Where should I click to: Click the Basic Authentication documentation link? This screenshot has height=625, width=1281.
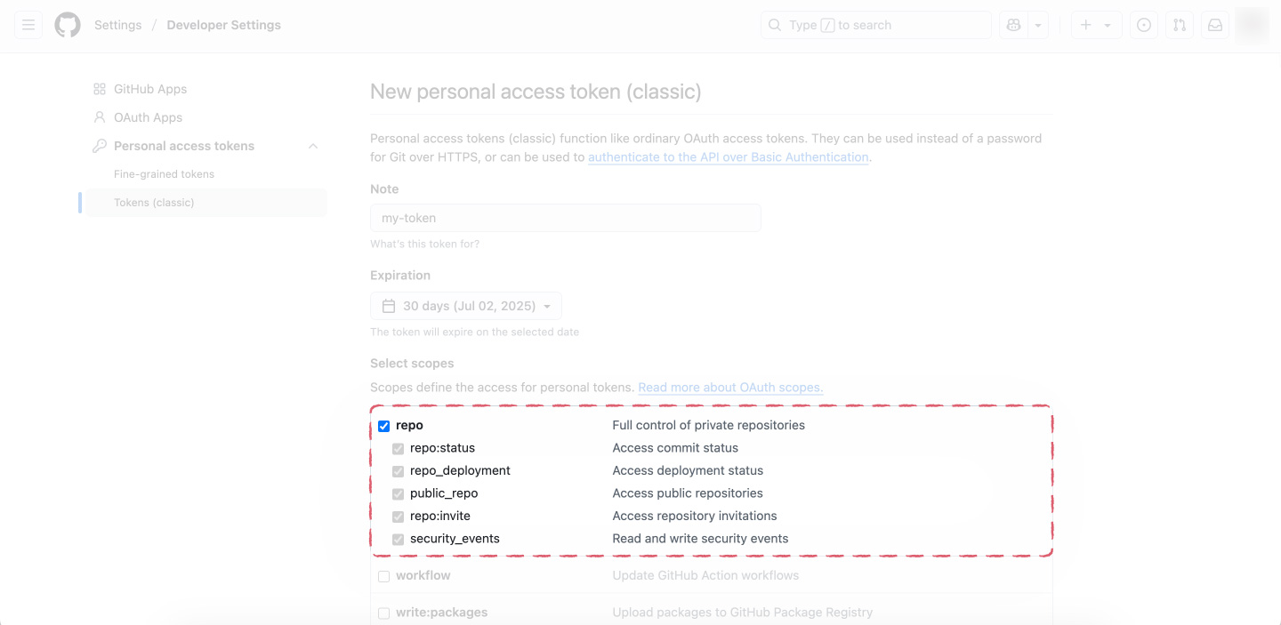click(x=728, y=156)
